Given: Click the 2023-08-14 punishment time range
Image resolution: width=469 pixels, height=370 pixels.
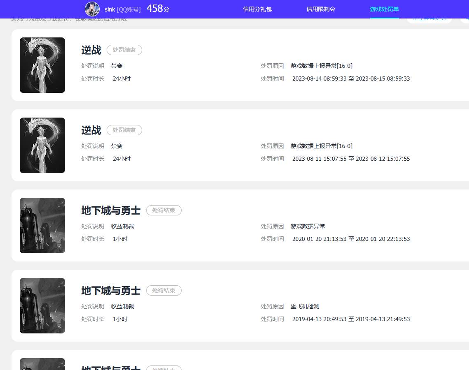Looking at the screenshot, I should (x=351, y=79).
